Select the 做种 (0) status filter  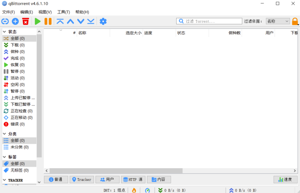pos(17,52)
